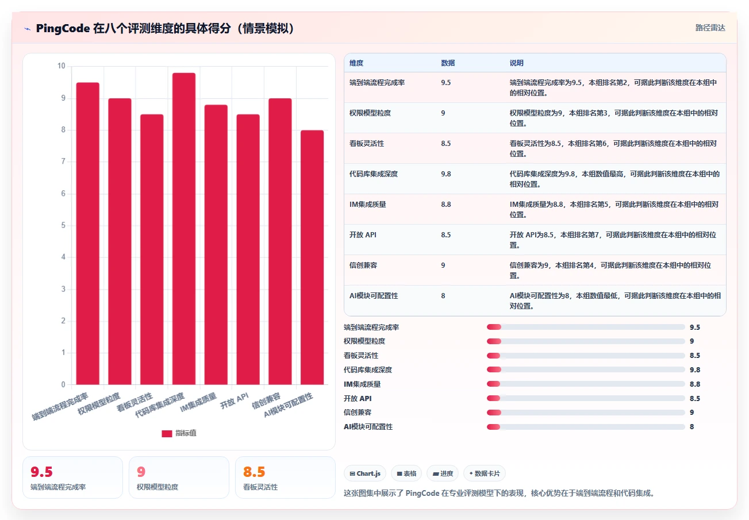
Task: Click the 说明 column header
Action: [x=517, y=63]
